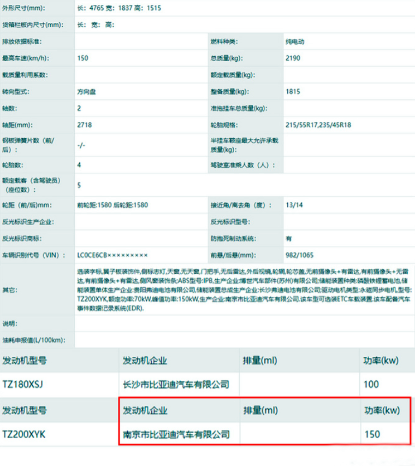Select tire spec 215/55R17,235/45R18
Viewport: 415px width, 466px height.
318,125
